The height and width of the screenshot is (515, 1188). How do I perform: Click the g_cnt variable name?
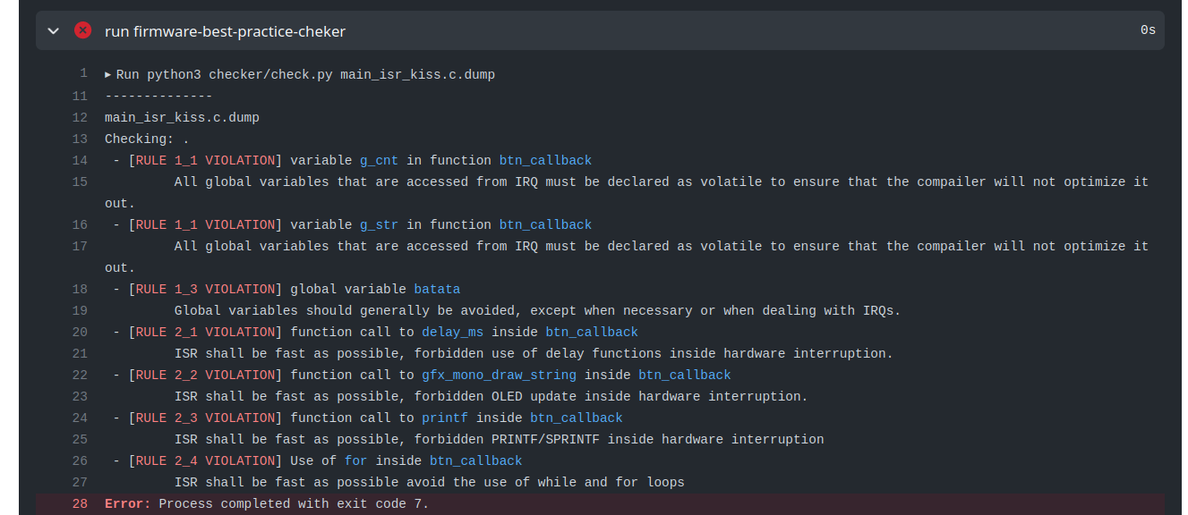click(x=380, y=160)
